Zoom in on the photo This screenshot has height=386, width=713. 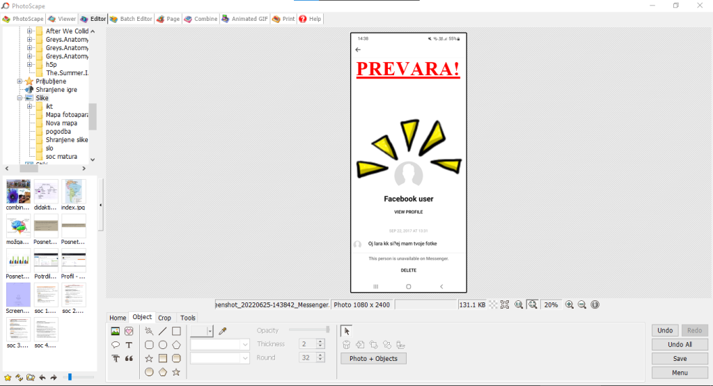click(570, 304)
